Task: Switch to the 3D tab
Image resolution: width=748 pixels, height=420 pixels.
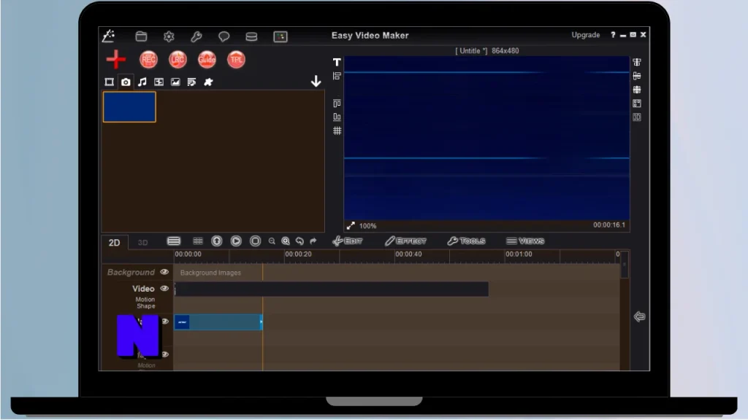Action: [x=142, y=243]
